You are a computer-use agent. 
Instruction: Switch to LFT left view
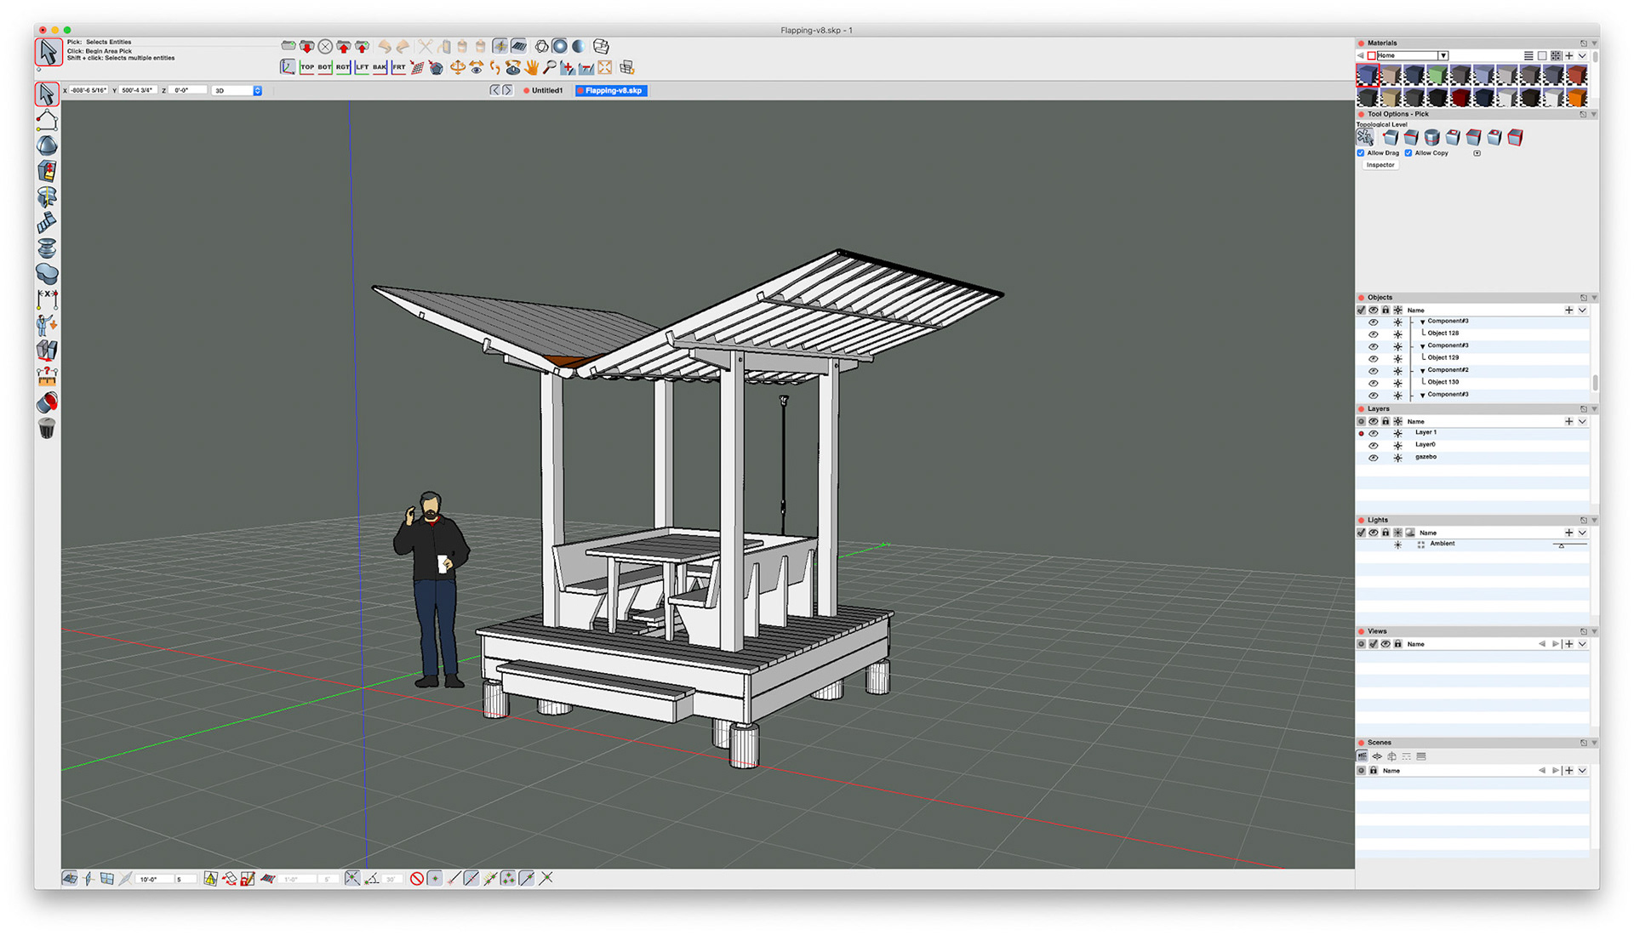[362, 67]
